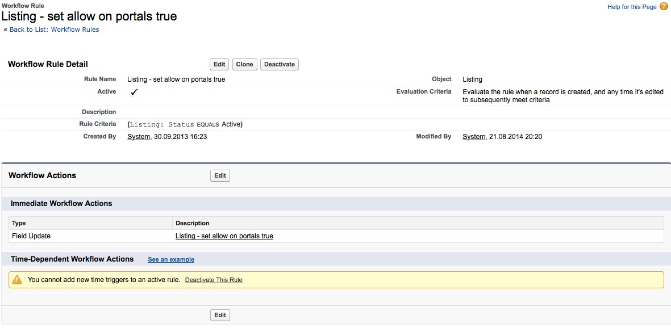Deactivate the workflow rule
The height and width of the screenshot is (328, 671).
coord(279,64)
